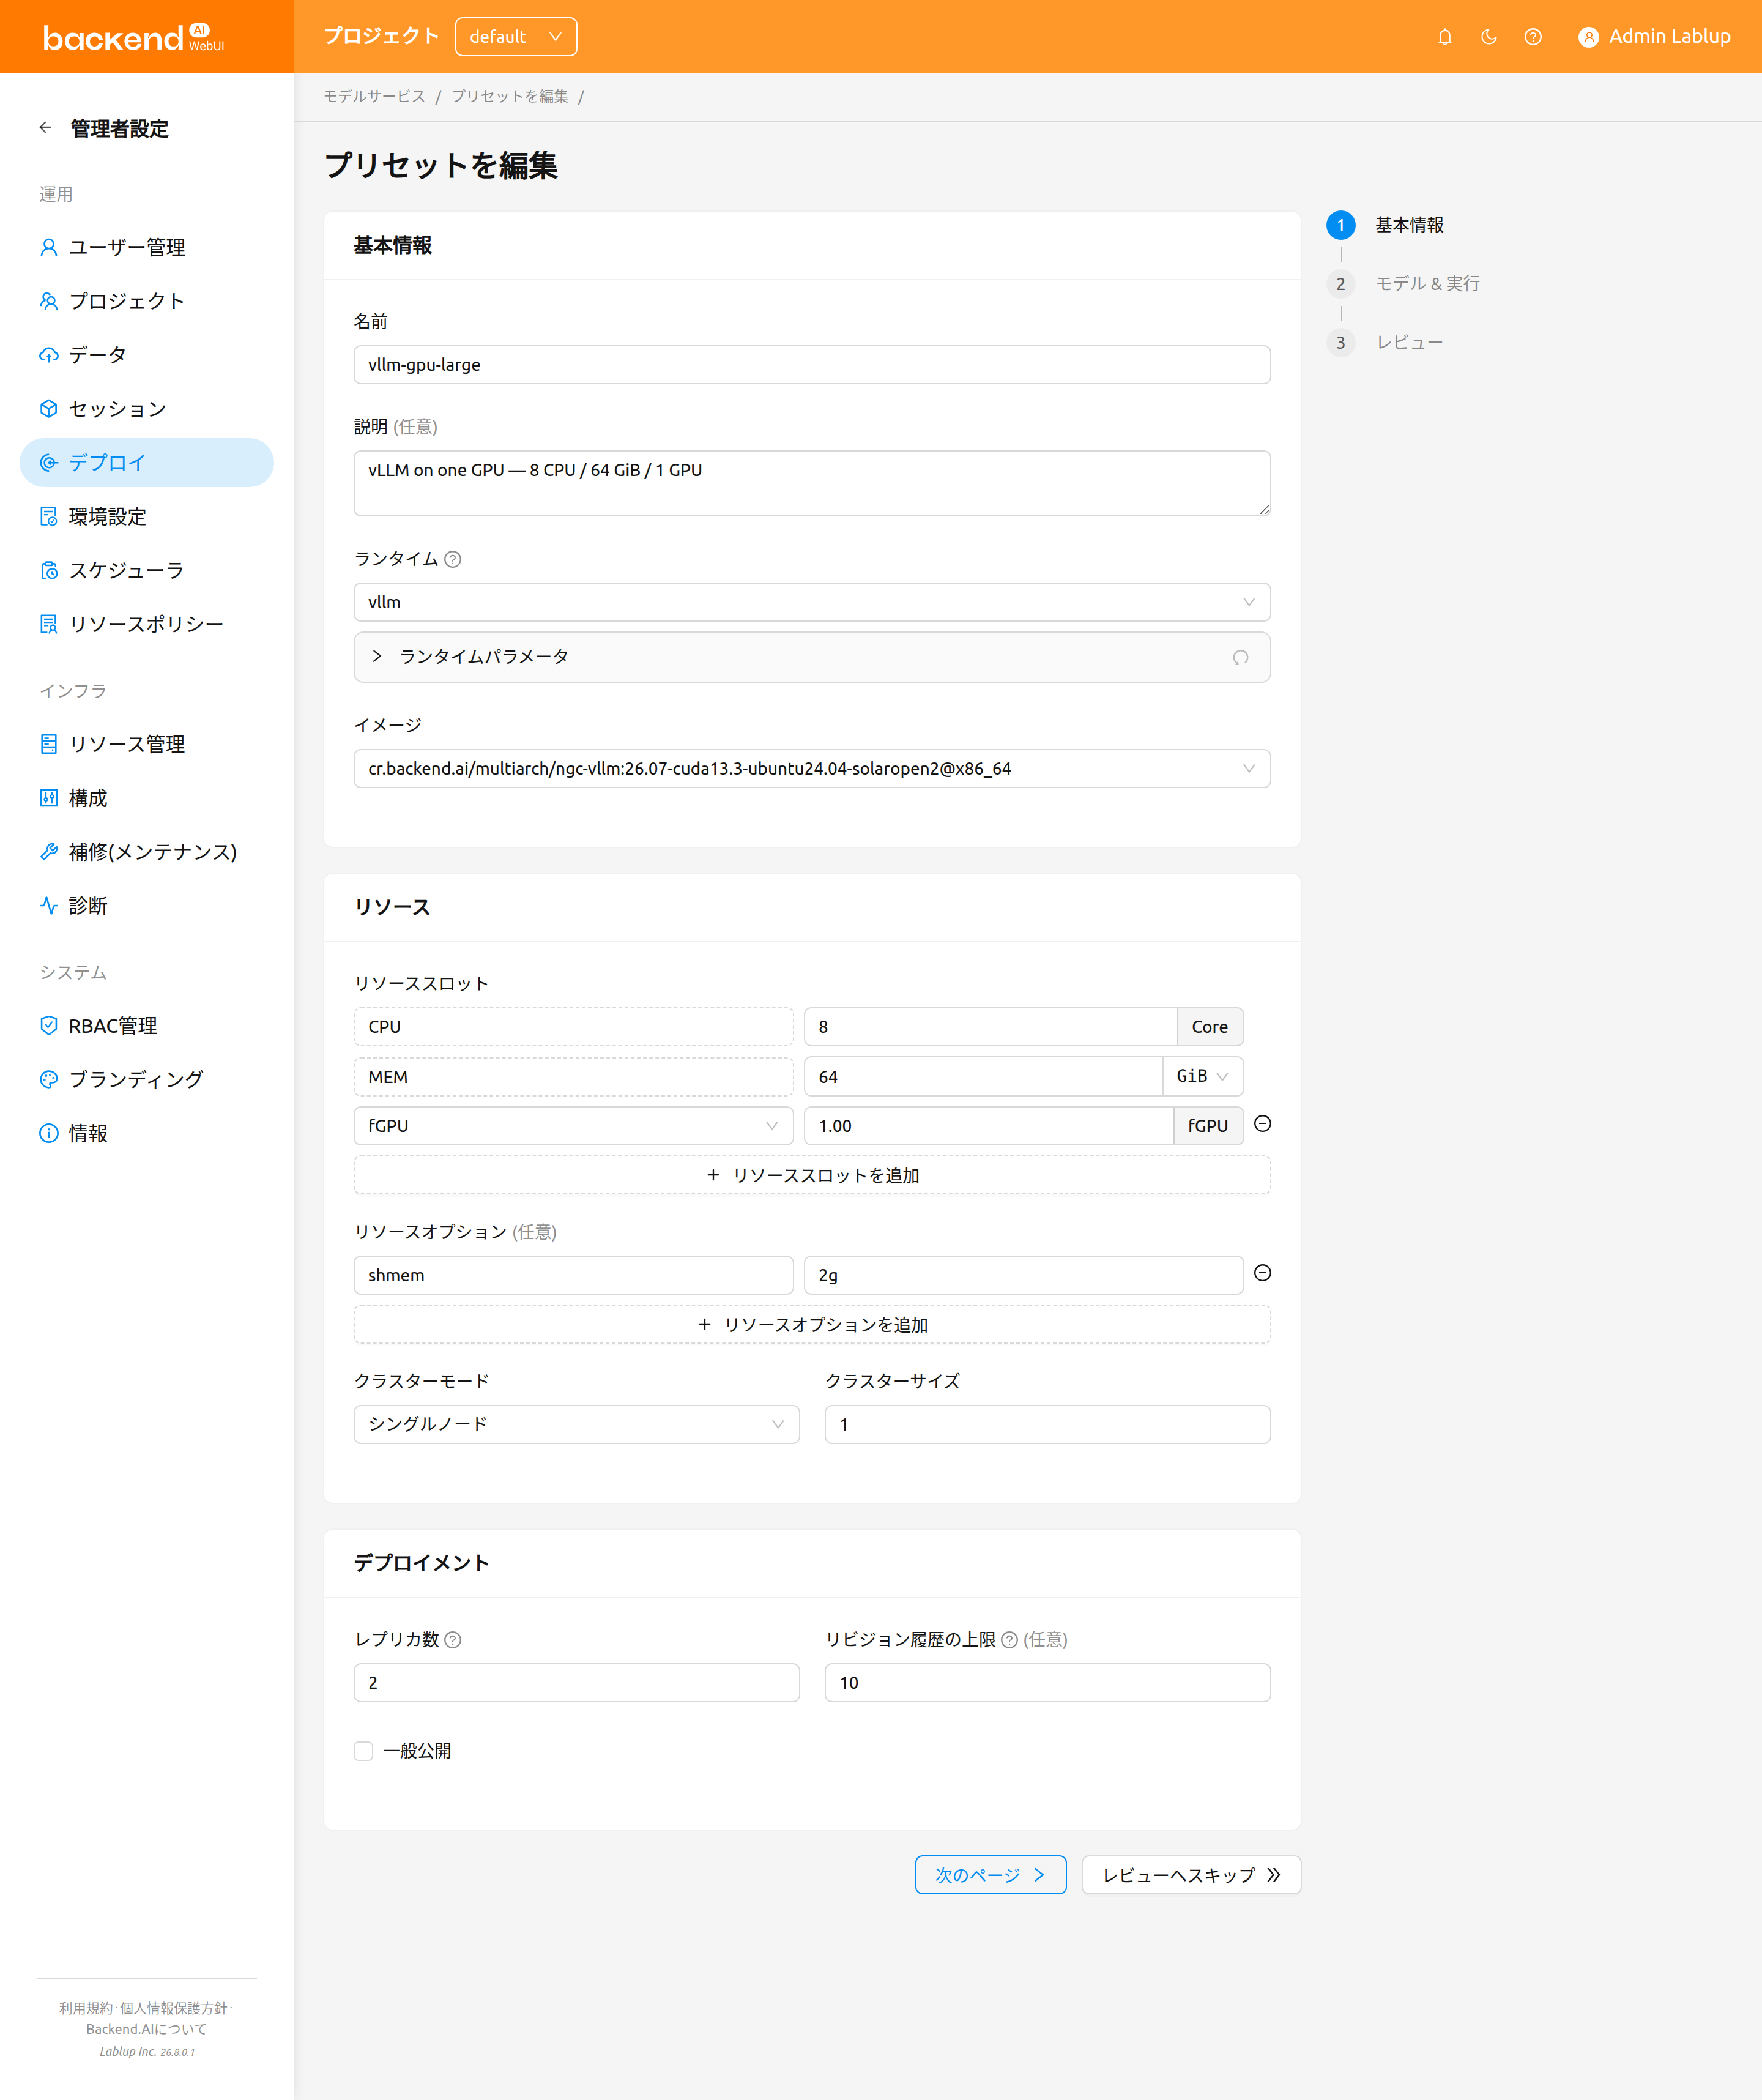Click the ブランディング palette icon
Screen dimensions: 1762x2100
(48, 1079)
